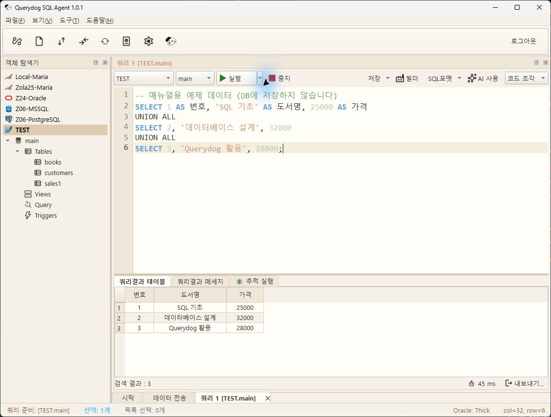
Task: Undock the 객체 탐색기 panel
Action: tap(96, 63)
